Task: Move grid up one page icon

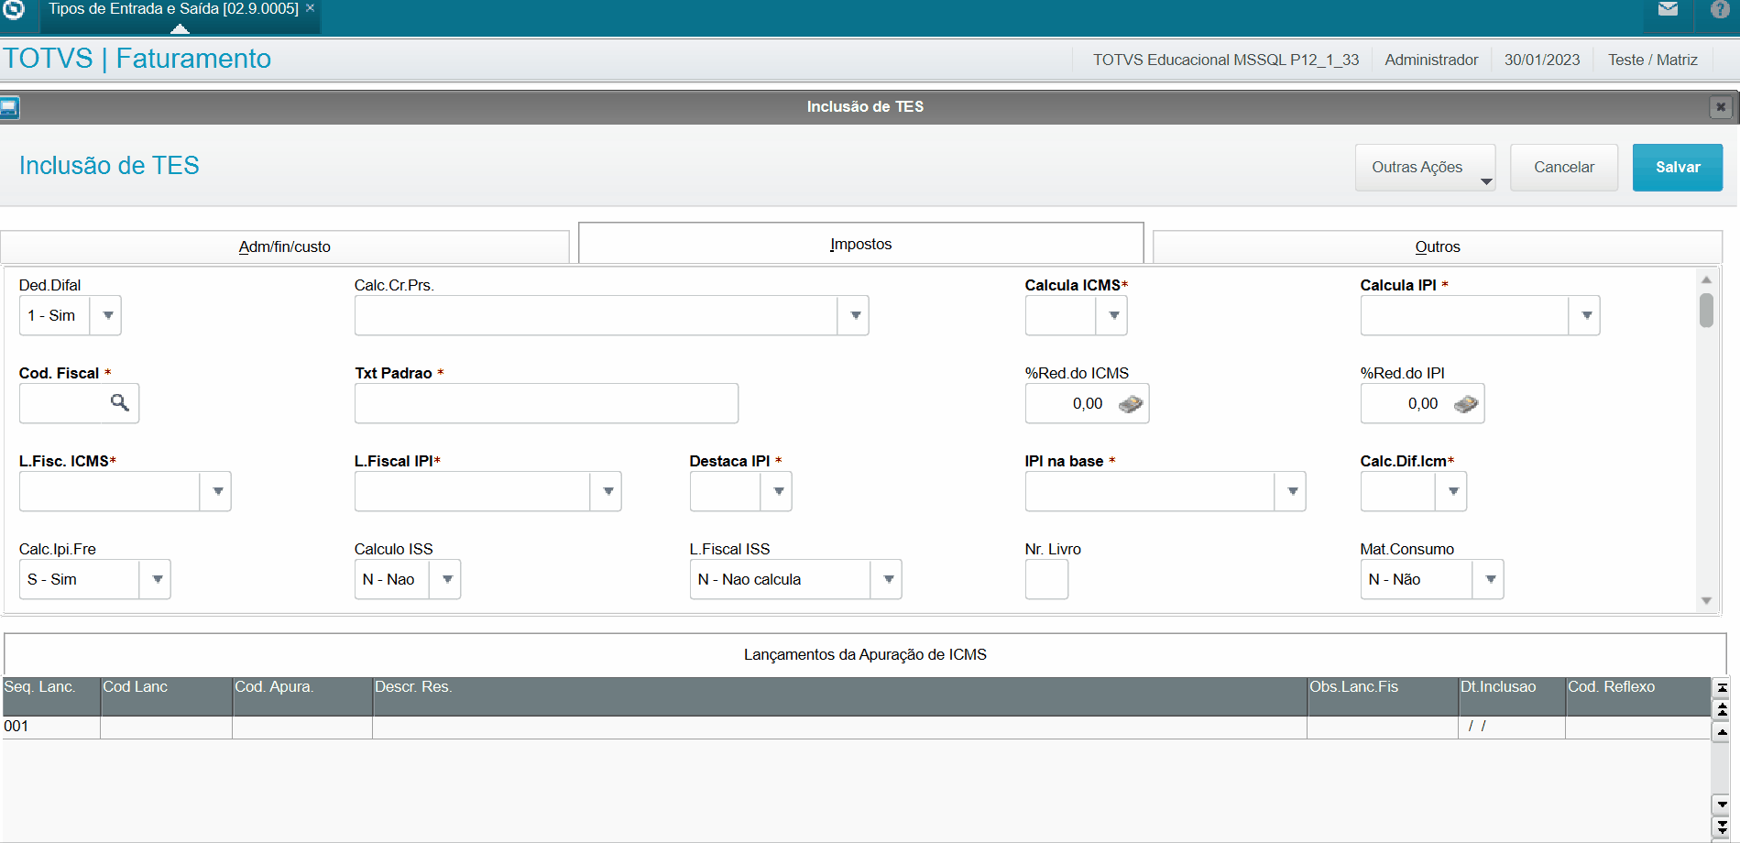Action: [1722, 708]
